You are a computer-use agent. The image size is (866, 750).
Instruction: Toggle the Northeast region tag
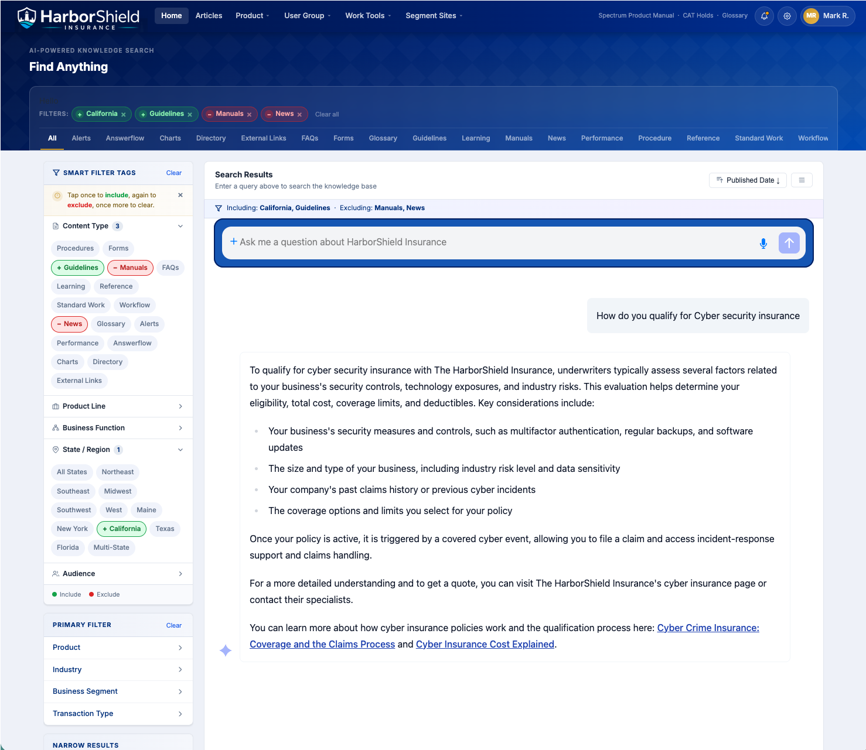pos(118,472)
